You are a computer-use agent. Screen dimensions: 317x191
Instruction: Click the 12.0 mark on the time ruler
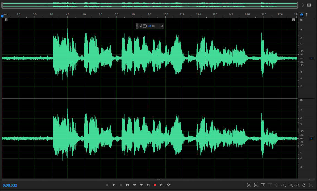(x=198, y=15)
